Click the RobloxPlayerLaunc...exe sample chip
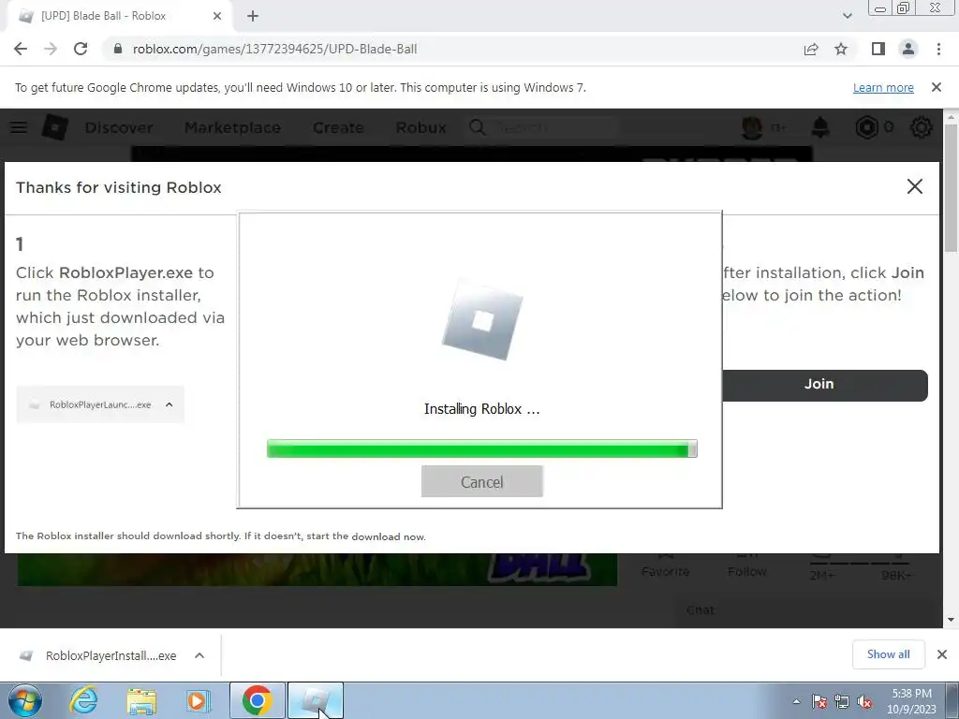Screen dimensions: 959x719 pos(100,404)
